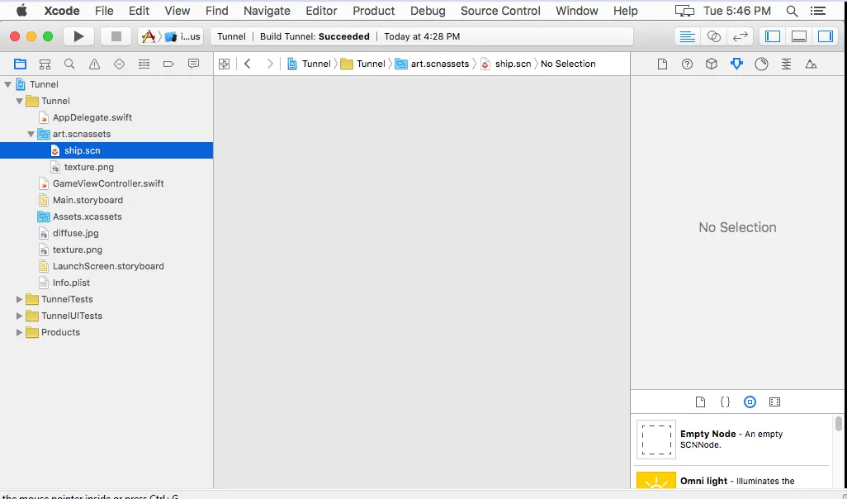
Task: Open GameViewController.swift
Action: (x=106, y=183)
